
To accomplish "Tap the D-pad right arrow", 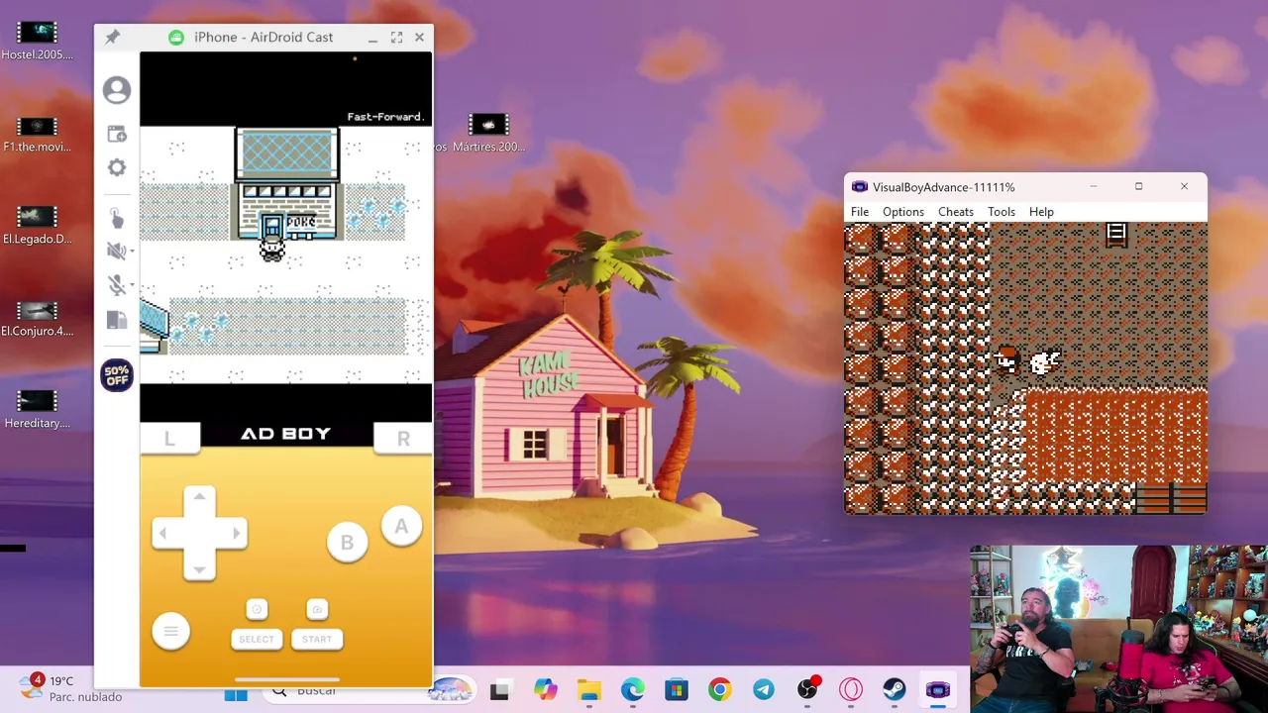I will point(234,534).
